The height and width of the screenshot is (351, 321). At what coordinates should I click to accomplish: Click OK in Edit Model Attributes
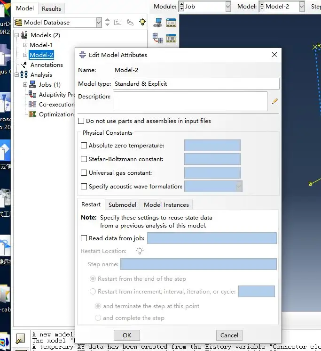pos(127,335)
